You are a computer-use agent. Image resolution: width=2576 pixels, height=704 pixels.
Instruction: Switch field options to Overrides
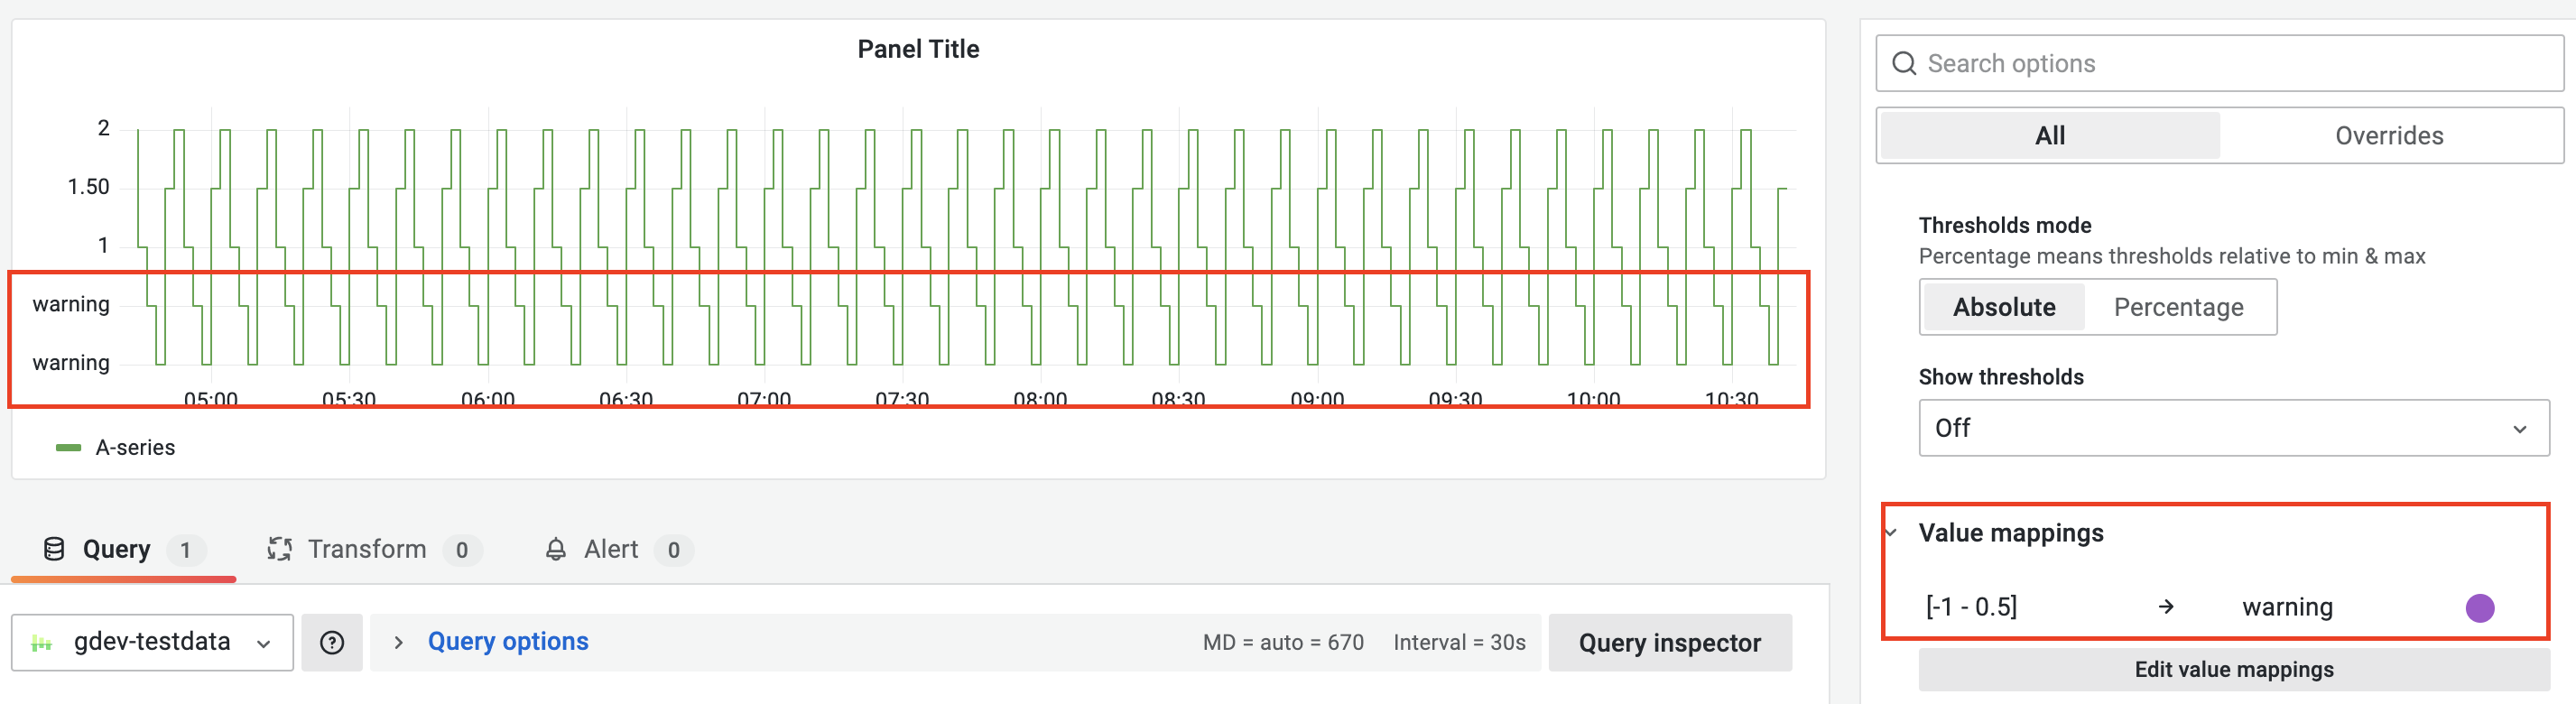[2389, 135]
